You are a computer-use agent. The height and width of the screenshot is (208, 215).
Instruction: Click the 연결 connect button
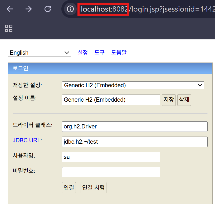click(x=69, y=188)
